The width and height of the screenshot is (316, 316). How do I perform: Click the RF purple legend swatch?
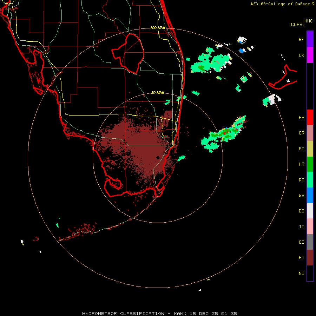(x=310, y=39)
